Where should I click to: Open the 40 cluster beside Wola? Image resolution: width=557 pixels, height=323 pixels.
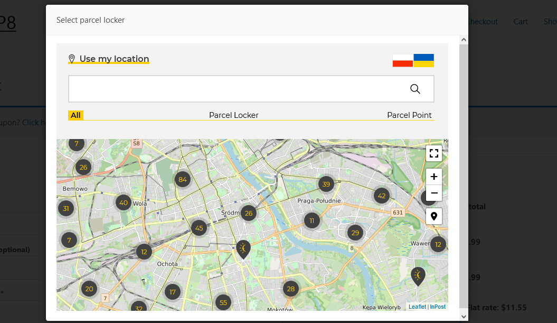click(123, 202)
